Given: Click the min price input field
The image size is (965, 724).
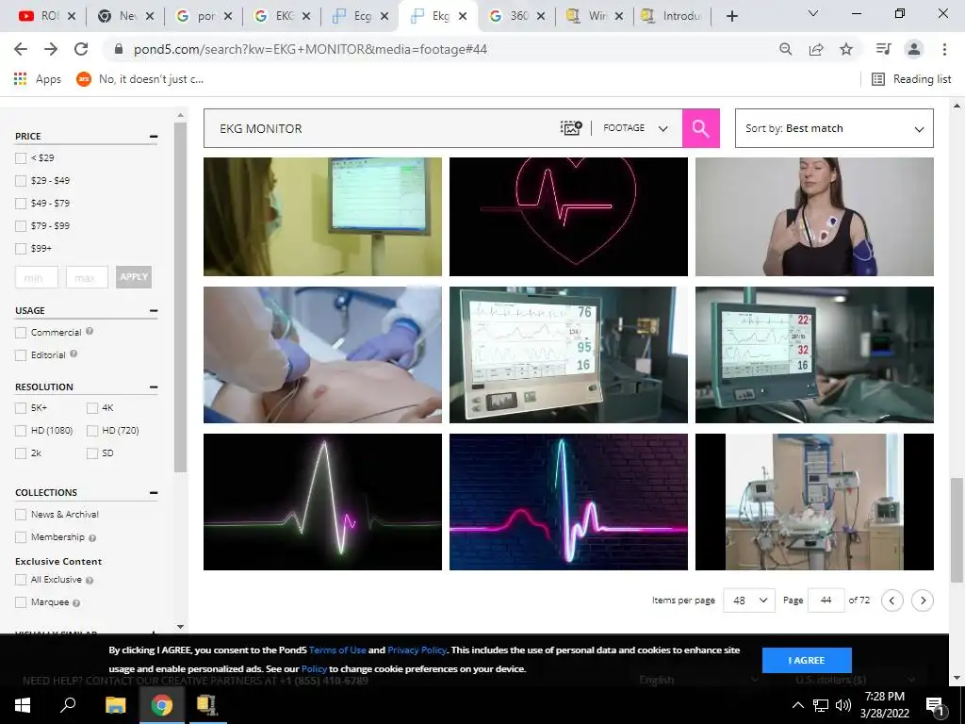Looking at the screenshot, I should 37,277.
